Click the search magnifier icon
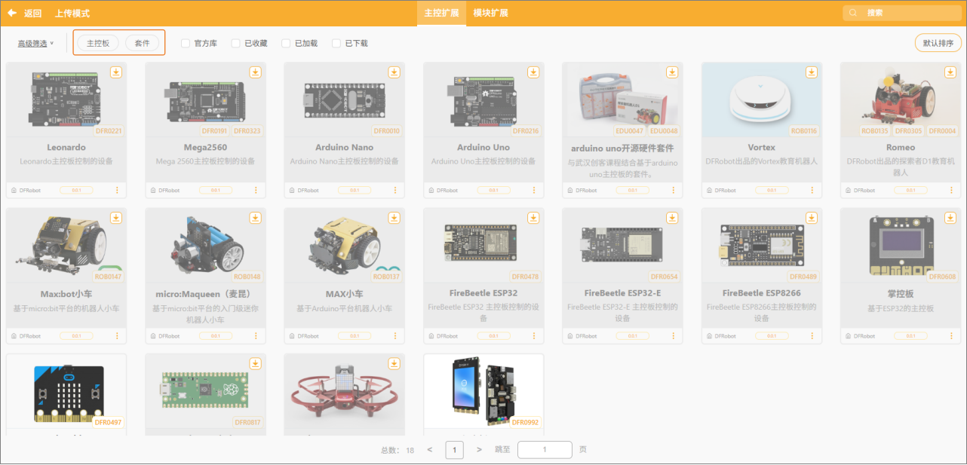Viewport: 967px width, 465px height. [854, 13]
